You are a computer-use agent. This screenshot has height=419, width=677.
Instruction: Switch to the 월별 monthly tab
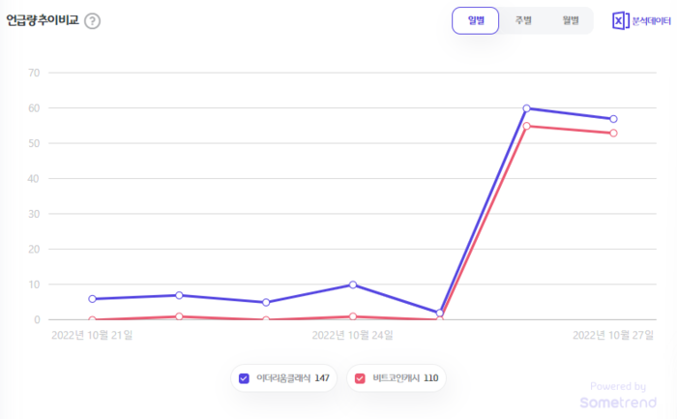click(x=571, y=20)
